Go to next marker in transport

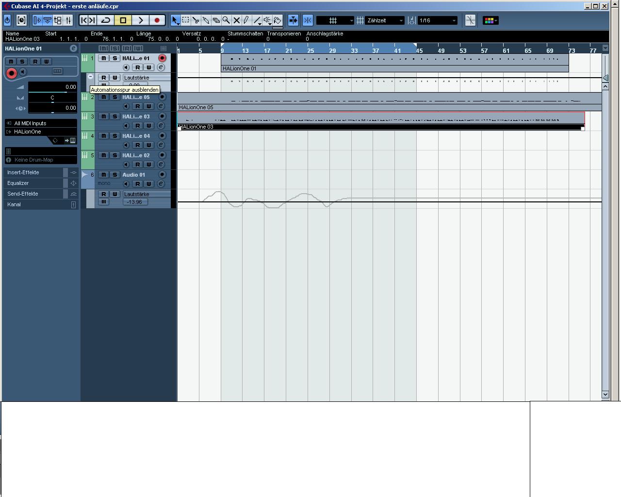click(x=92, y=20)
